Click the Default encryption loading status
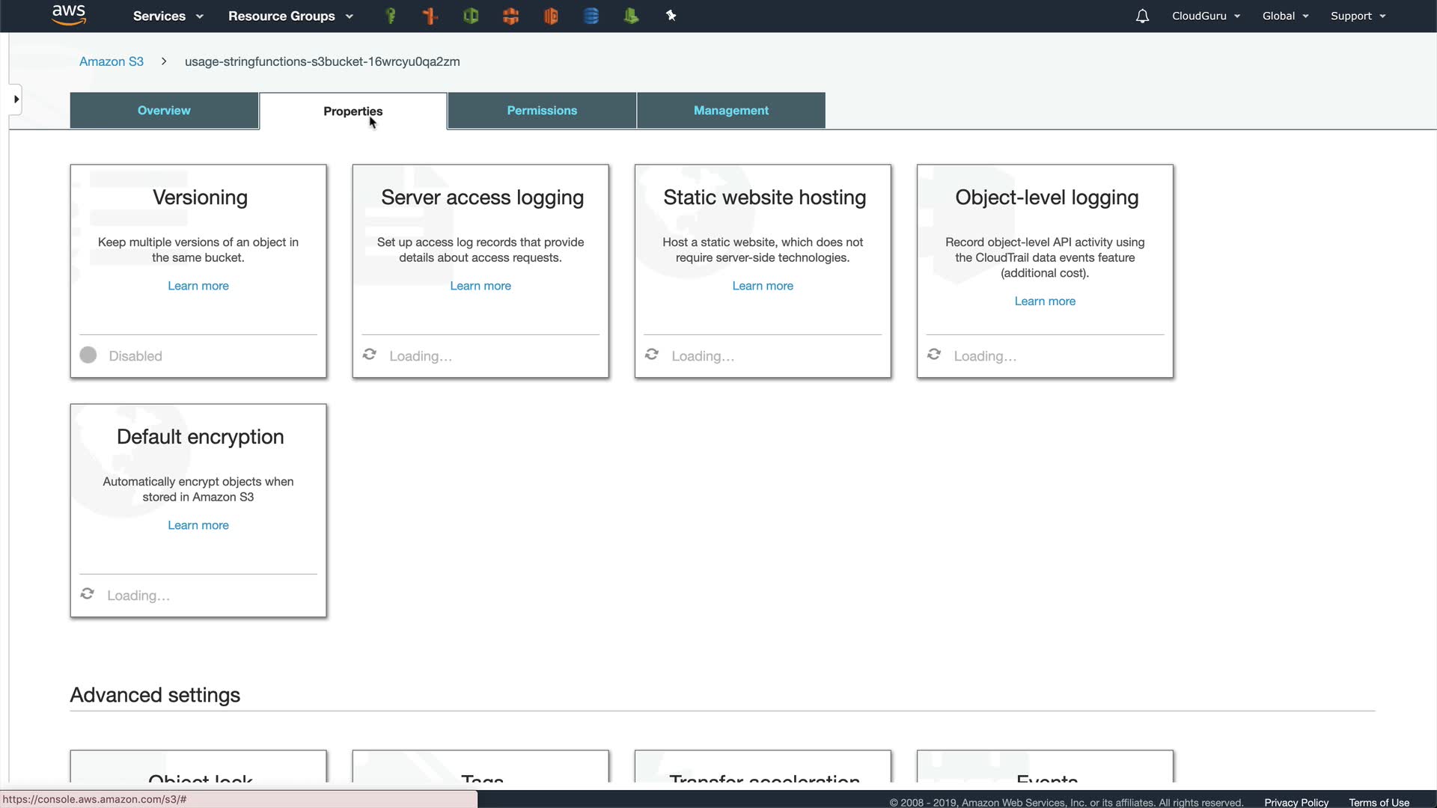The height and width of the screenshot is (808, 1437). point(126,596)
